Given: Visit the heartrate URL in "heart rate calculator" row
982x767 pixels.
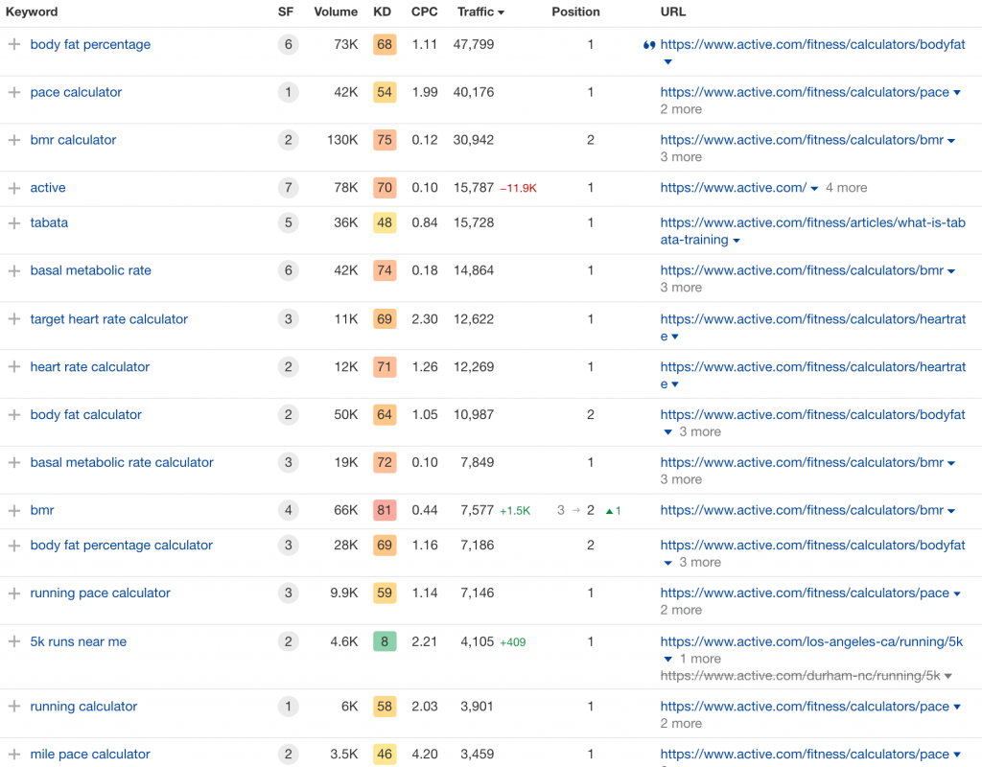Looking at the screenshot, I should (x=813, y=375).
